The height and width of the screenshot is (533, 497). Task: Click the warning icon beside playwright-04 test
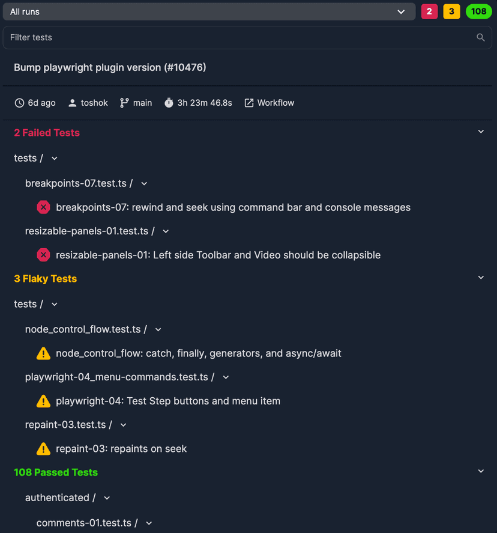pos(43,401)
